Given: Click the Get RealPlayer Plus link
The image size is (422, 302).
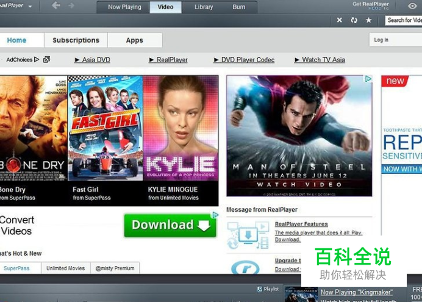Looking at the screenshot, I should tap(371, 5).
